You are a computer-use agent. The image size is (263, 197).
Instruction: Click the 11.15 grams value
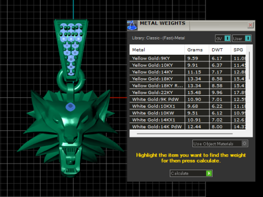coord(194,72)
